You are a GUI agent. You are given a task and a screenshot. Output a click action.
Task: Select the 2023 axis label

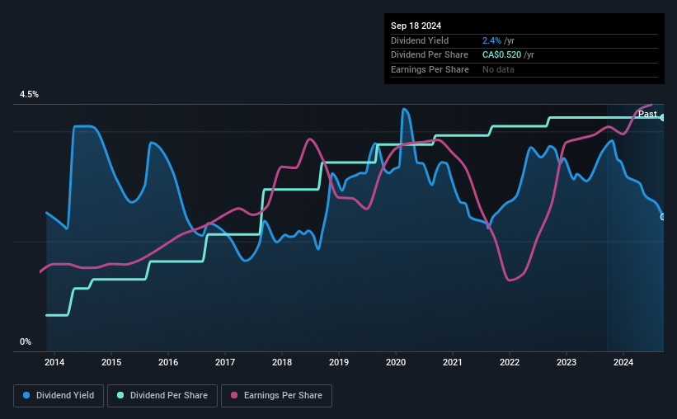tap(567, 362)
